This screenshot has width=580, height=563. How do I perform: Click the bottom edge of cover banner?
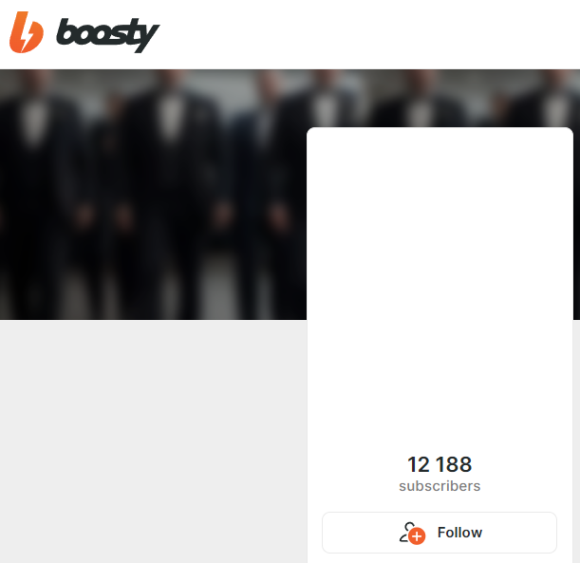pos(153,317)
